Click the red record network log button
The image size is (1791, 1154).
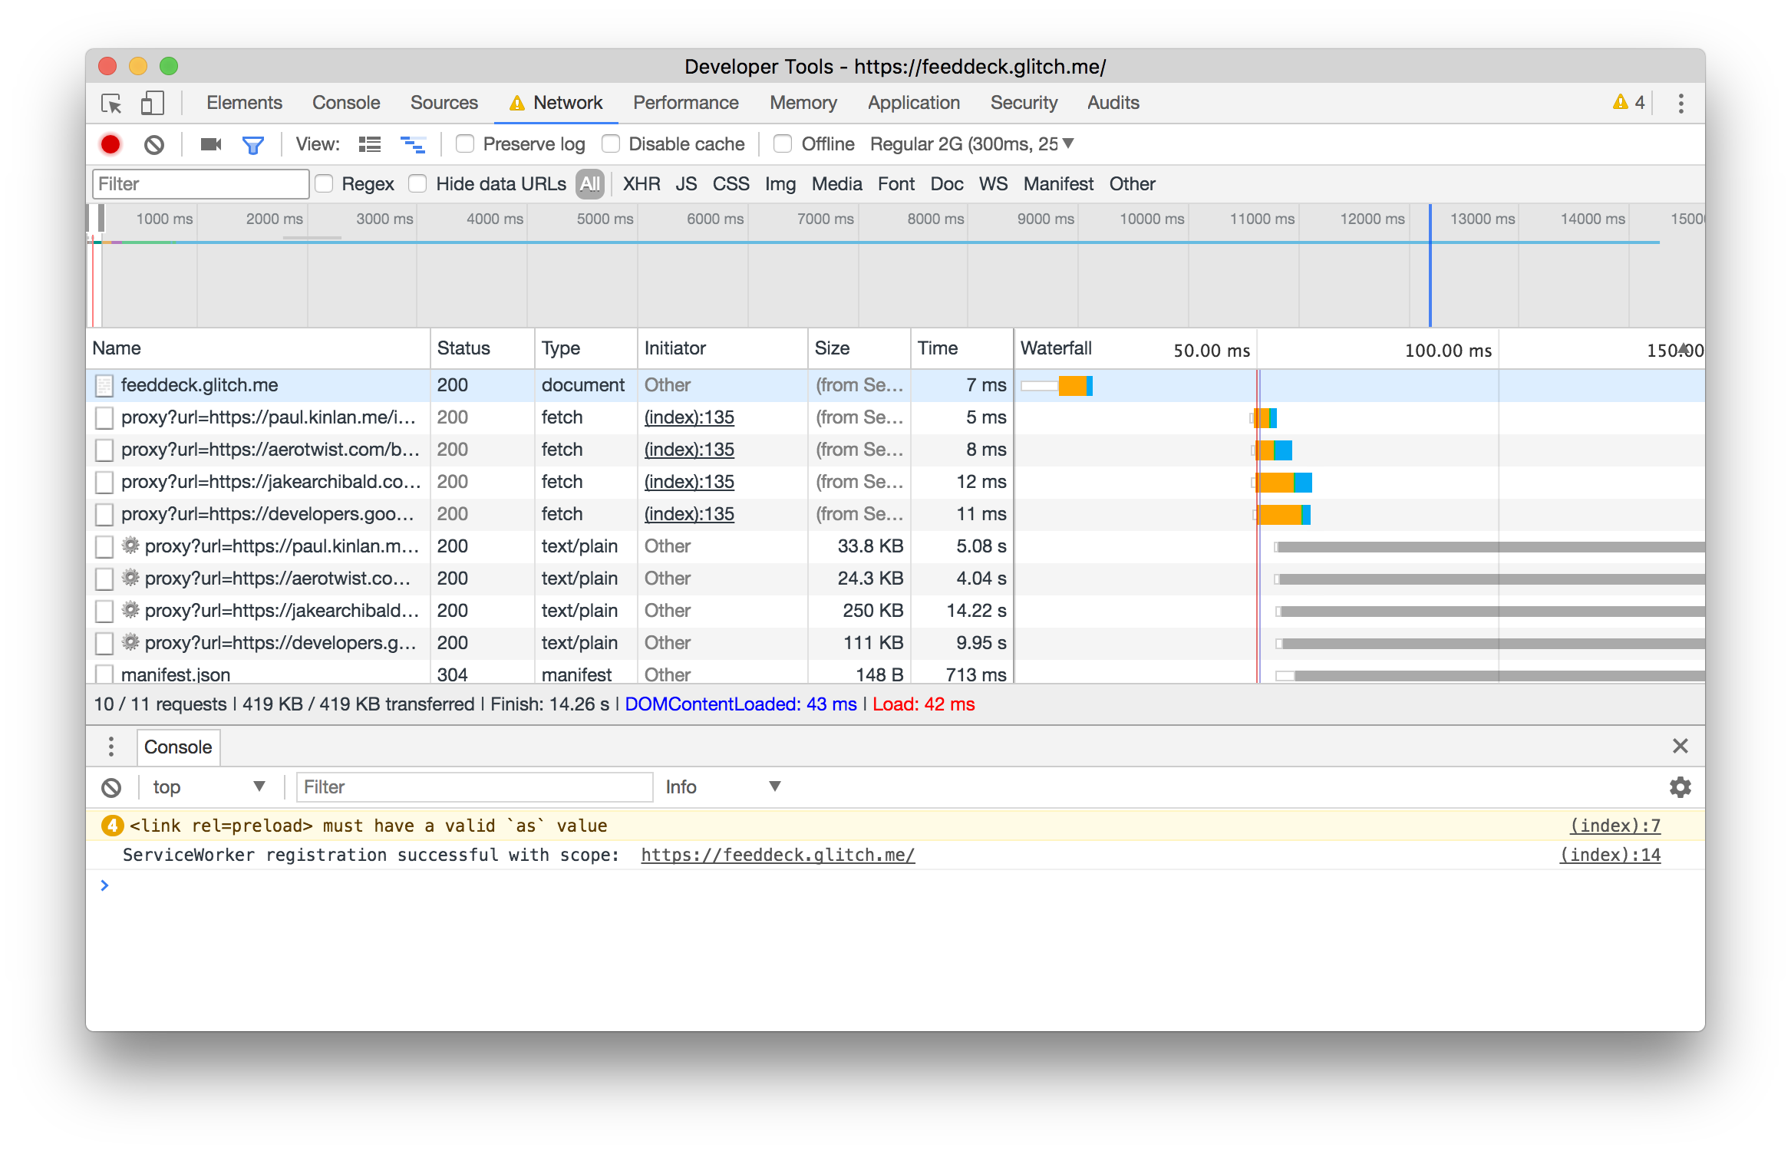110,144
